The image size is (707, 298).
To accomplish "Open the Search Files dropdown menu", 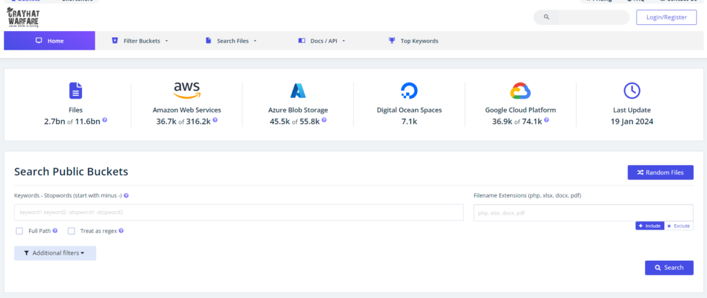I will [x=231, y=41].
